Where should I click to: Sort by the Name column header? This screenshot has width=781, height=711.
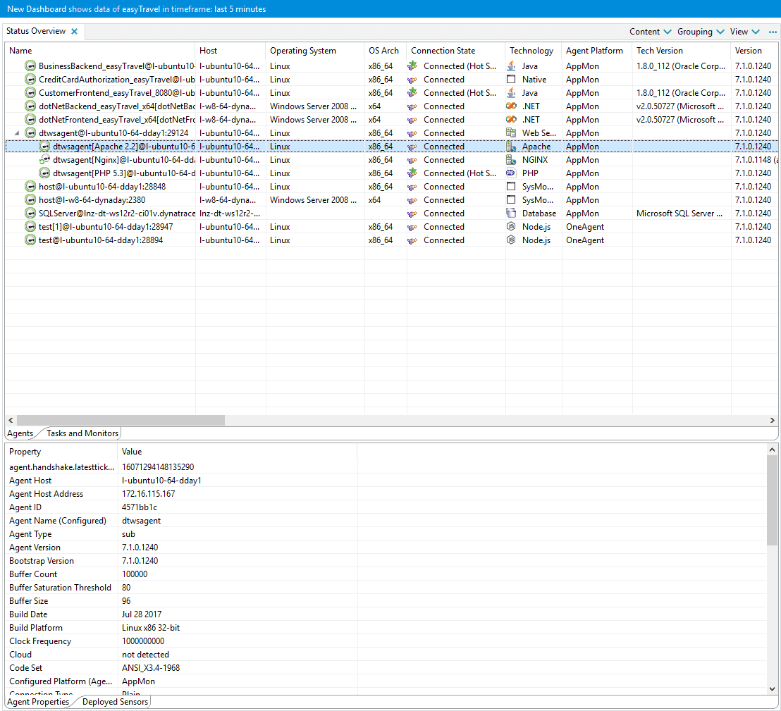(99, 50)
